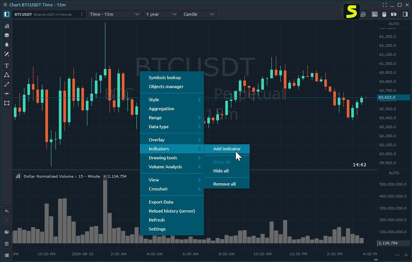Expand the Drawing tools submenu
This screenshot has height=262, width=412.
pyautogui.click(x=172, y=158)
